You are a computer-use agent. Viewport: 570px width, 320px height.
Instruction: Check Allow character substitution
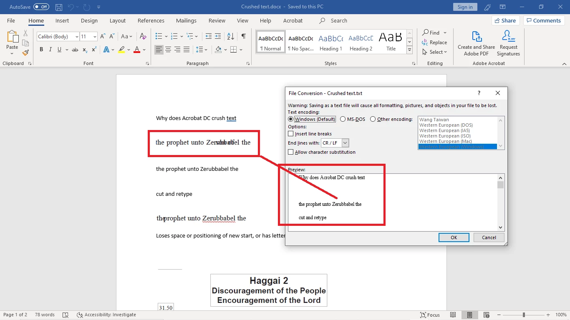(291, 152)
